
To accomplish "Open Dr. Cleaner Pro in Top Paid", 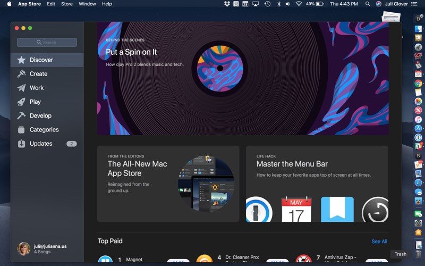I will (242, 257).
